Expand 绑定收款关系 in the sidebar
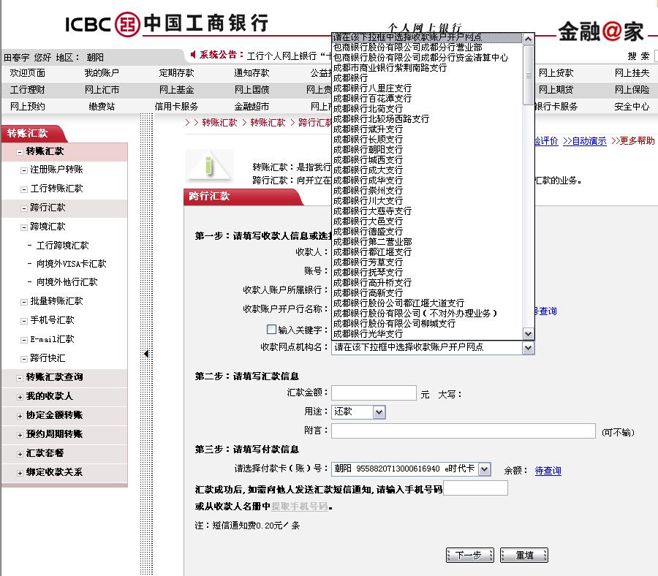The height and width of the screenshot is (576, 658). (20, 473)
